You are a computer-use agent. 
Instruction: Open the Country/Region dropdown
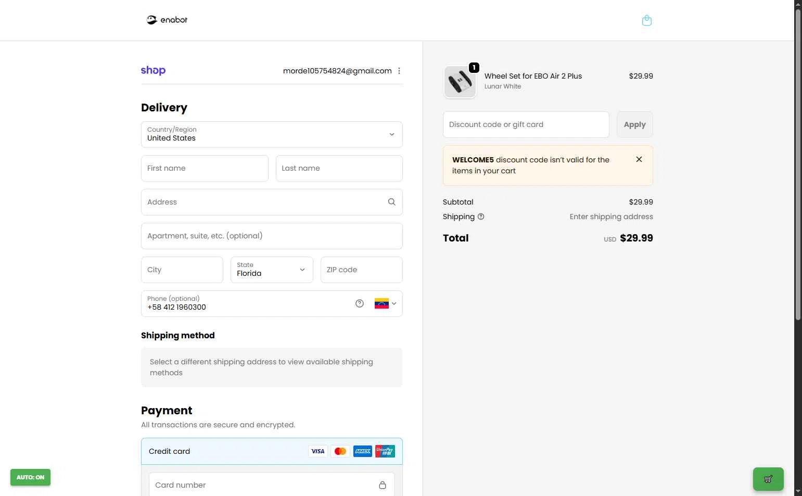click(x=272, y=134)
